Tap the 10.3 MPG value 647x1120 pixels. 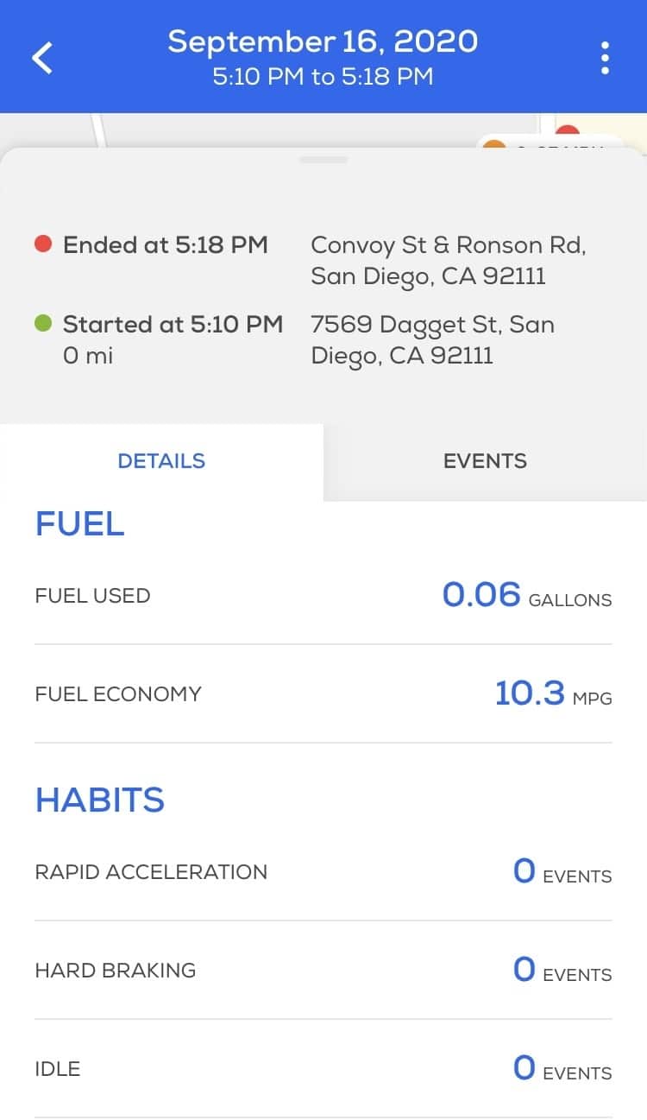coord(552,693)
